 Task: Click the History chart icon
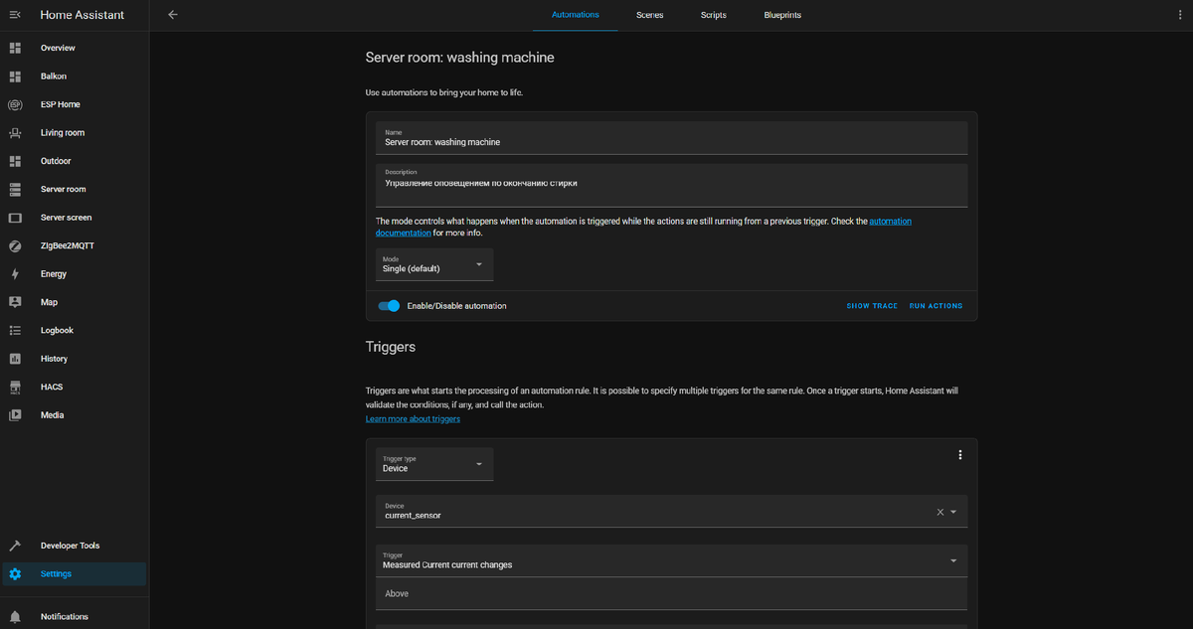pos(15,359)
